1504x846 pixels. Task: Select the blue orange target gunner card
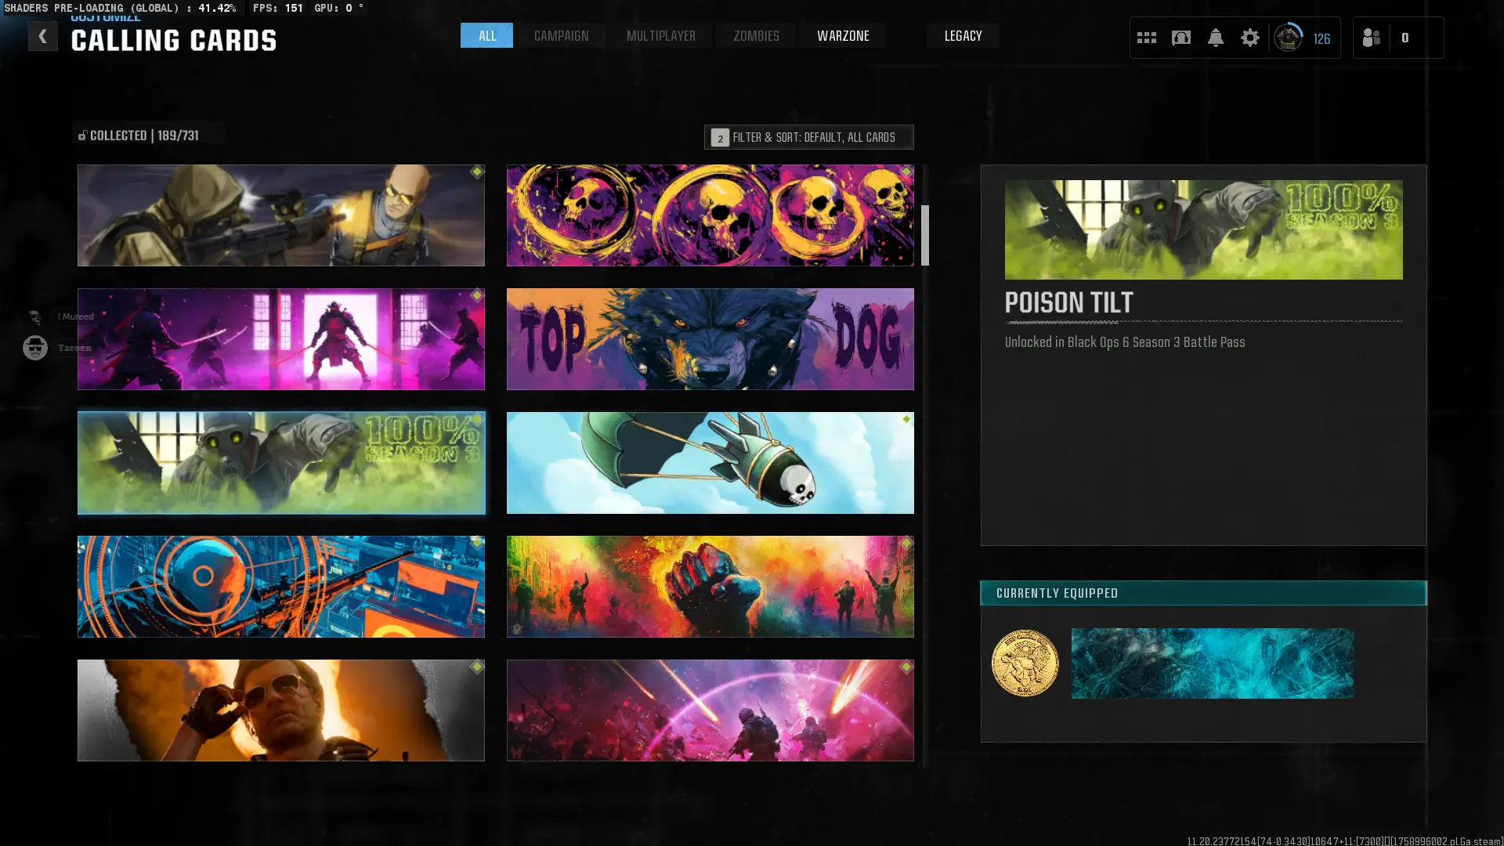281,587
